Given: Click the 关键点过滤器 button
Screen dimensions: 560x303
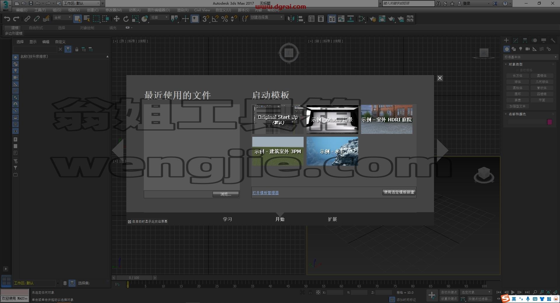Looking at the screenshot, I should tap(480, 299).
